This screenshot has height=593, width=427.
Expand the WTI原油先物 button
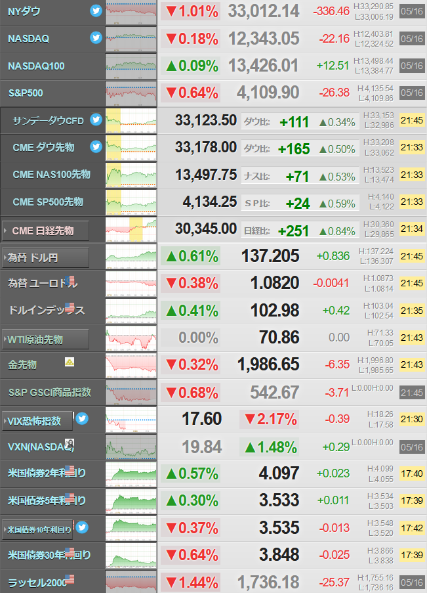(x=46, y=340)
